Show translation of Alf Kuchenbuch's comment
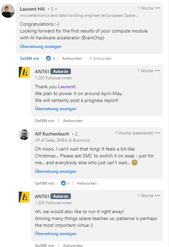169x247 pixels. click(x=56, y=171)
